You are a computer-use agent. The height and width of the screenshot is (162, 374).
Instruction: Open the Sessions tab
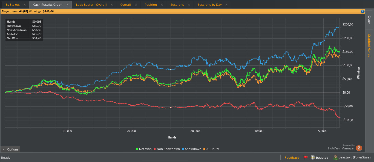[x=177, y=5]
